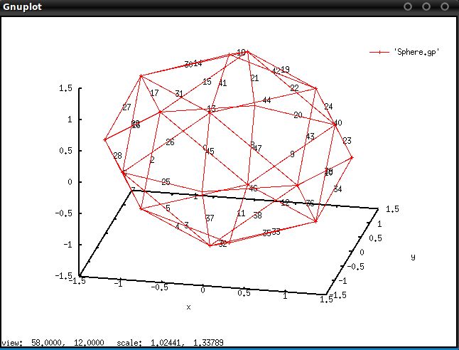Click the 'x' axis label

click(x=188, y=307)
